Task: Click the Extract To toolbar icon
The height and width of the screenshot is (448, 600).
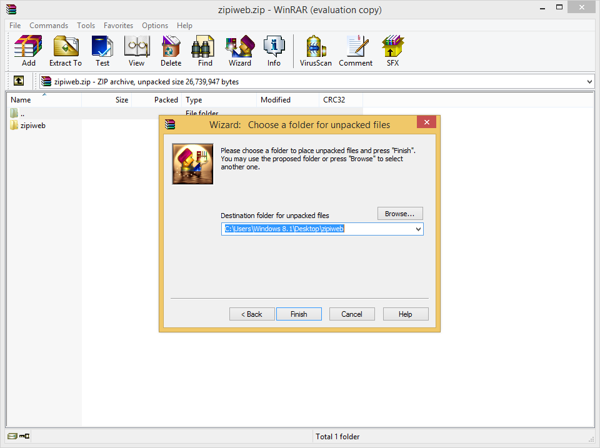Action: click(x=66, y=51)
